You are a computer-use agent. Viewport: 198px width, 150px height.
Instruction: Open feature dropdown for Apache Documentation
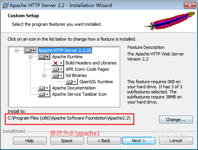(x=44, y=88)
